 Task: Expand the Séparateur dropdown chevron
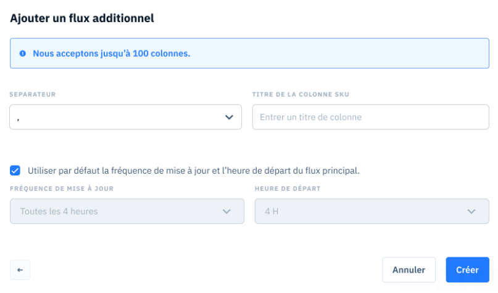coord(229,117)
